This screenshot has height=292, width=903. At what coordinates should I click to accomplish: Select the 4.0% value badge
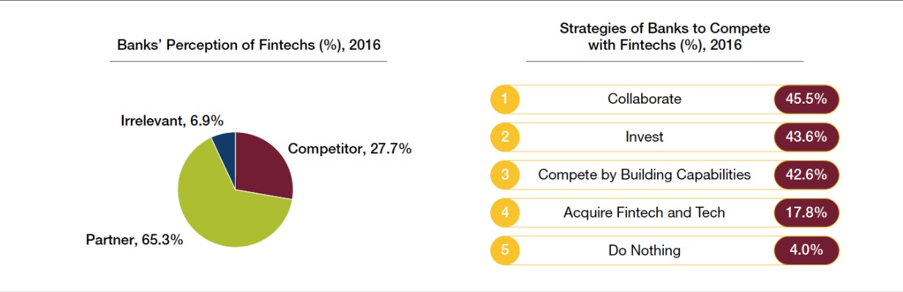pyautogui.click(x=806, y=251)
